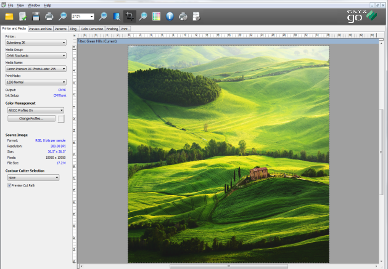Screen dimensions: 388x269
Task: Click the save floppy disk icon
Action: coord(36,16)
